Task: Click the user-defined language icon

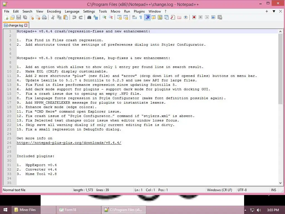Action: 154,17
